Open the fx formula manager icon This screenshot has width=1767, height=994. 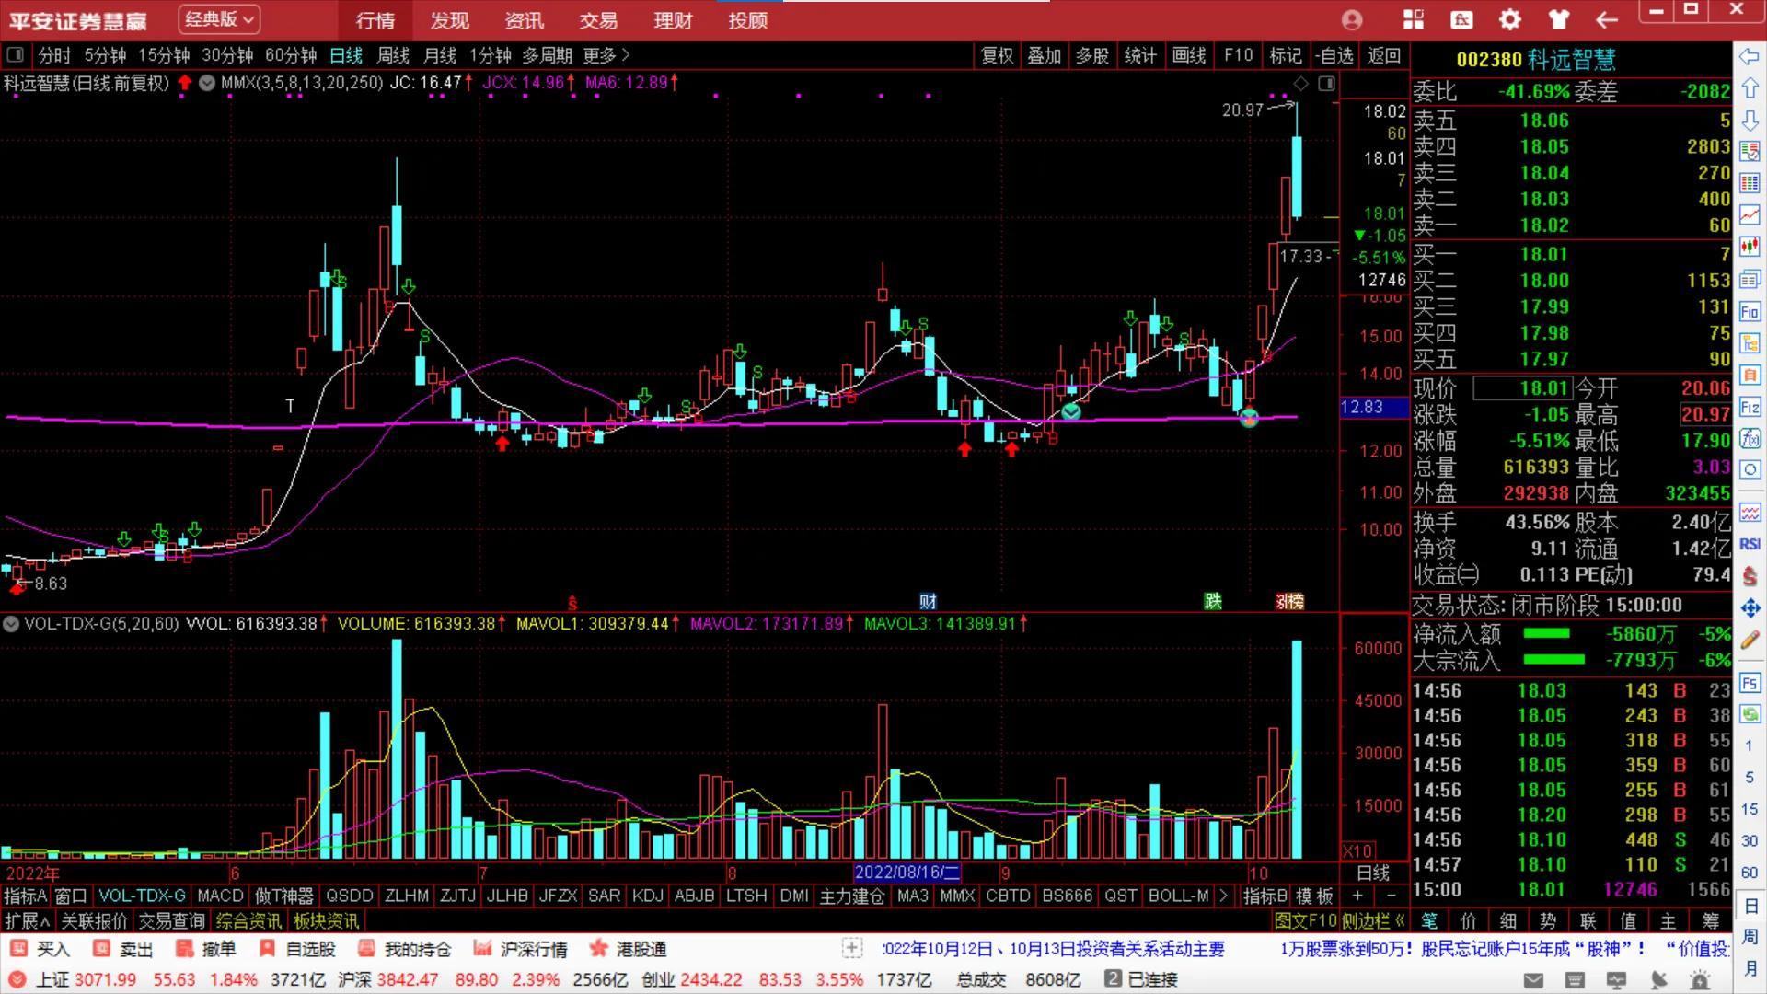(x=1461, y=19)
